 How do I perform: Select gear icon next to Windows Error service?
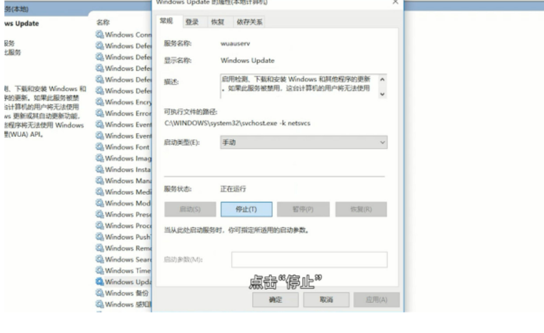point(99,113)
